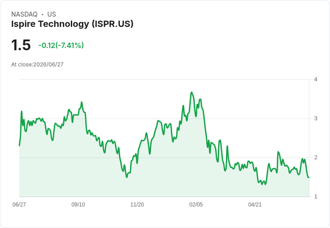
Task: Click the last point of the price line
Action: tap(309, 177)
